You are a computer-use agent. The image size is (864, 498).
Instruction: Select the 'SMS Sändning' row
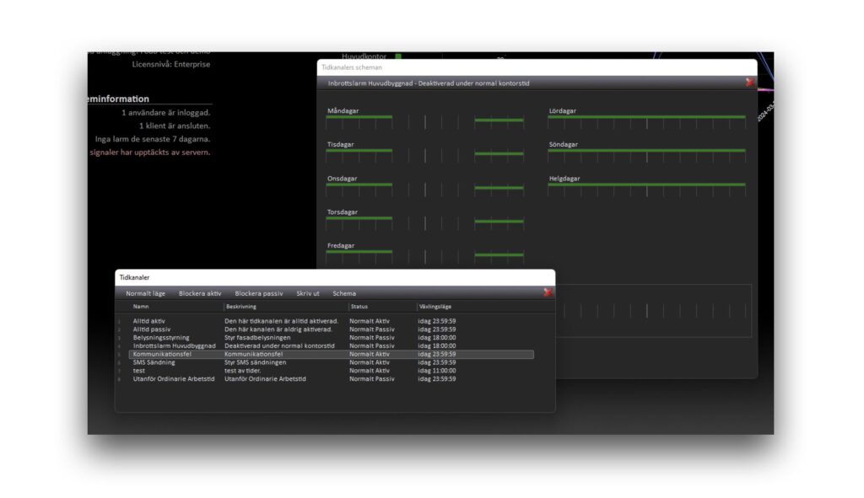coord(331,362)
